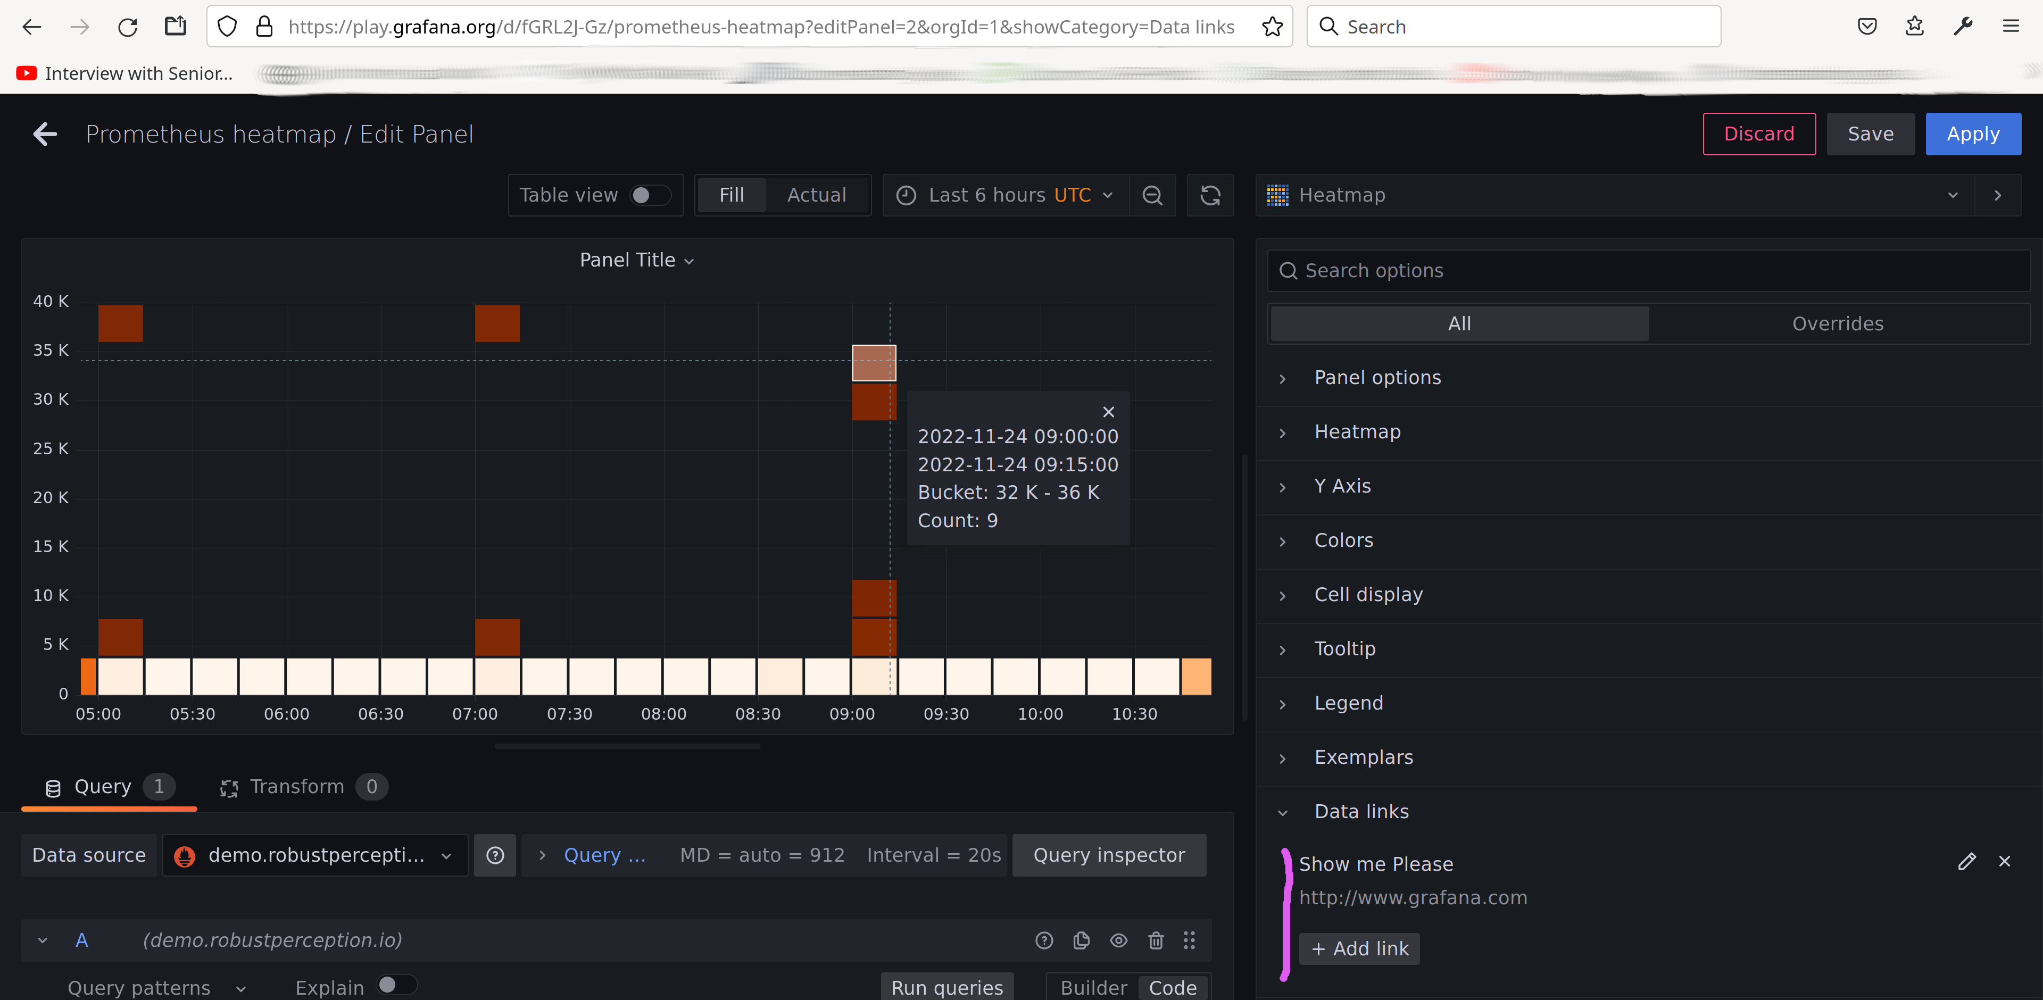Zoom out the time range
This screenshot has height=1000, width=2043.
point(1152,195)
